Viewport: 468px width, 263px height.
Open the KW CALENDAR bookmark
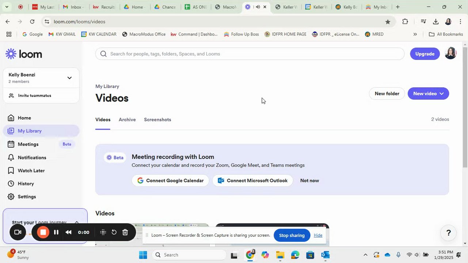(99, 34)
